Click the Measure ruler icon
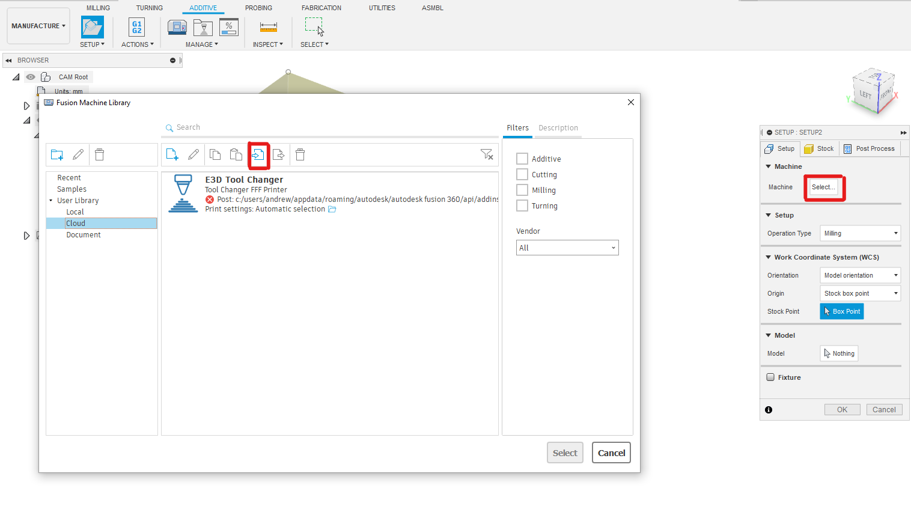Image resolution: width=911 pixels, height=512 pixels. (268, 27)
